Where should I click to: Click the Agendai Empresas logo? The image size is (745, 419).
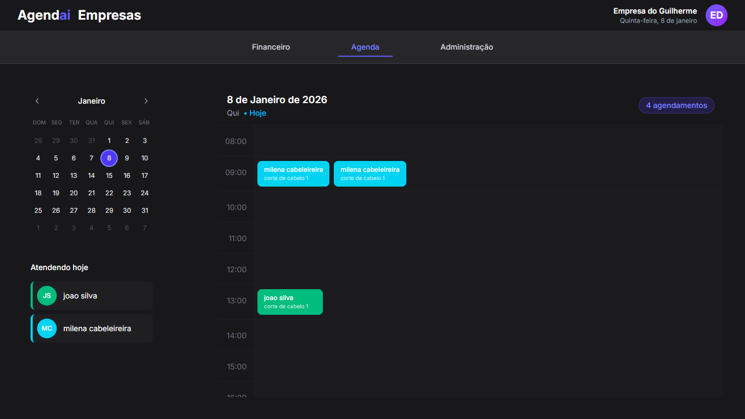[x=79, y=15]
